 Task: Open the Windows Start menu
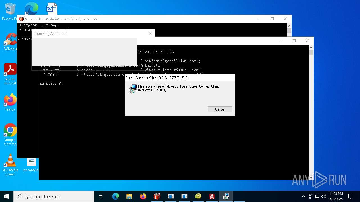pos(7,196)
